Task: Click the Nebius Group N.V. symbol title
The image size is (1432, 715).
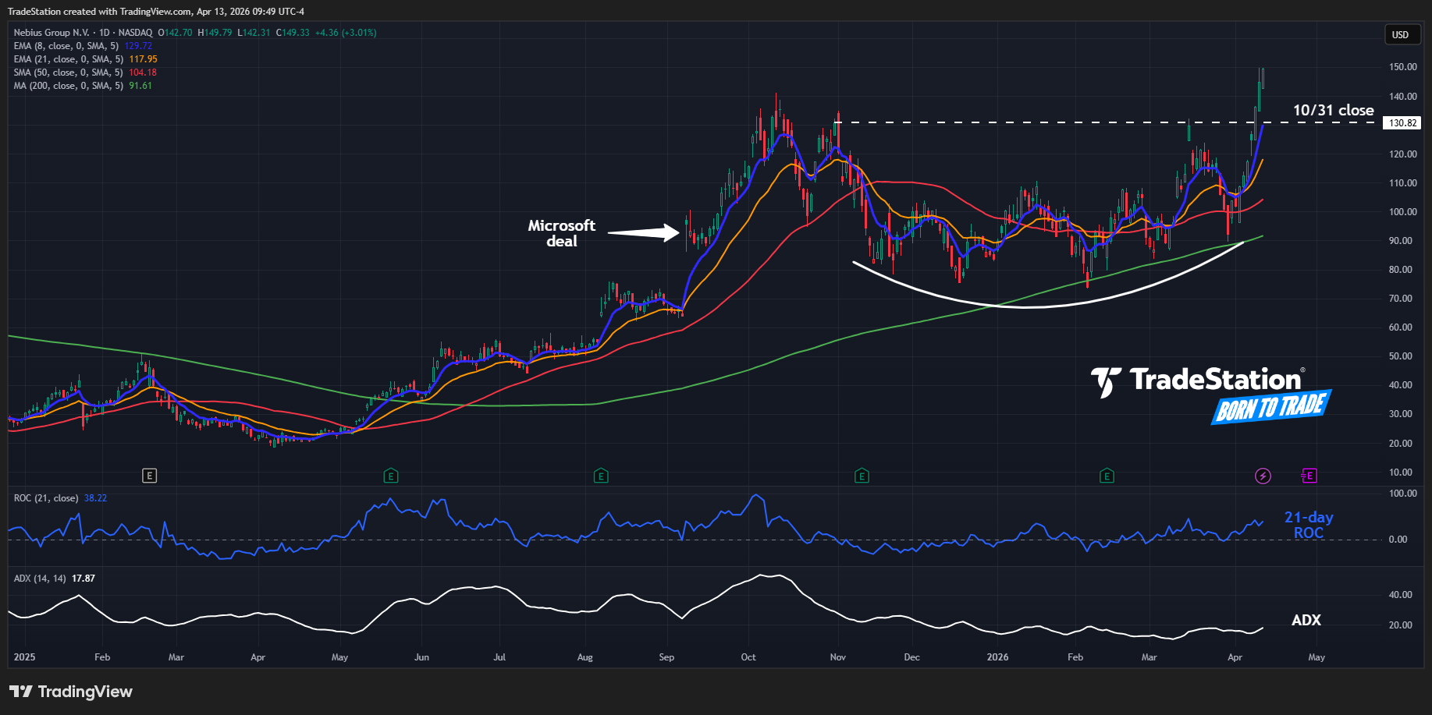Action: coord(52,33)
